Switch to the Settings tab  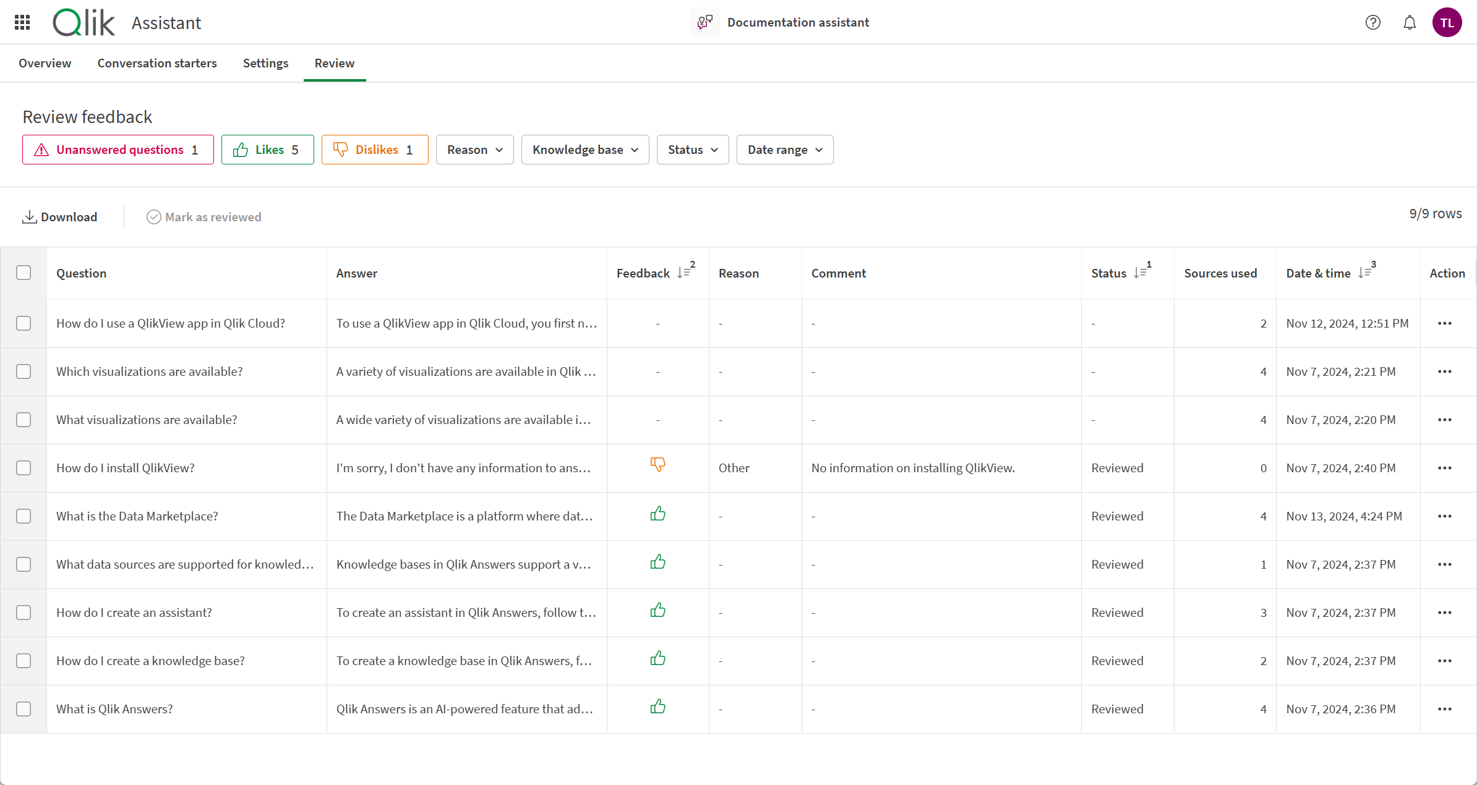pyautogui.click(x=265, y=62)
